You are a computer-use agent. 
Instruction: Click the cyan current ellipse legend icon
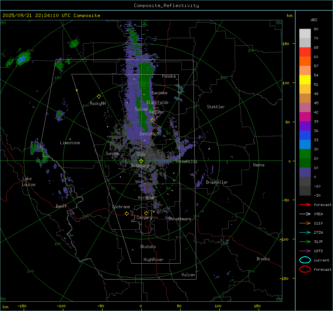(305, 260)
